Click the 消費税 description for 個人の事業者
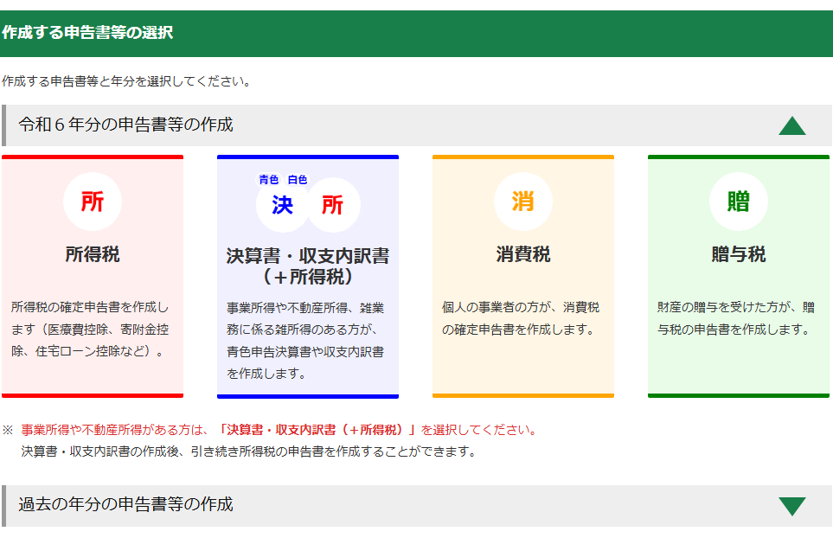Image resolution: width=833 pixels, height=557 pixels. [521, 318]
